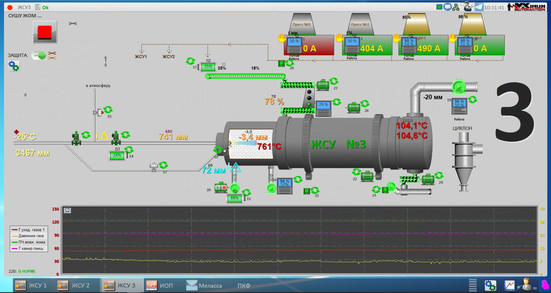The height and width of the screenshot is (293, 551).
Task: Open the 24% valve position control
Action: pyautogui.click(x=117, y=155)
